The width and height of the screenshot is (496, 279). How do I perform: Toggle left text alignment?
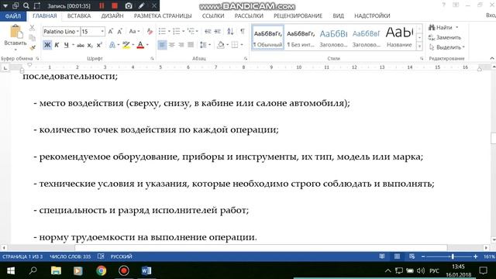coord(162,45)
